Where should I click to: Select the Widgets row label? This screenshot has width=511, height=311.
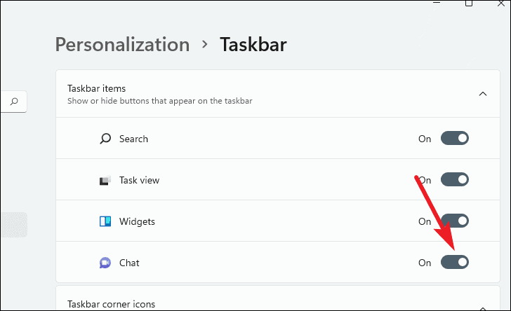[x=137, y=221]
